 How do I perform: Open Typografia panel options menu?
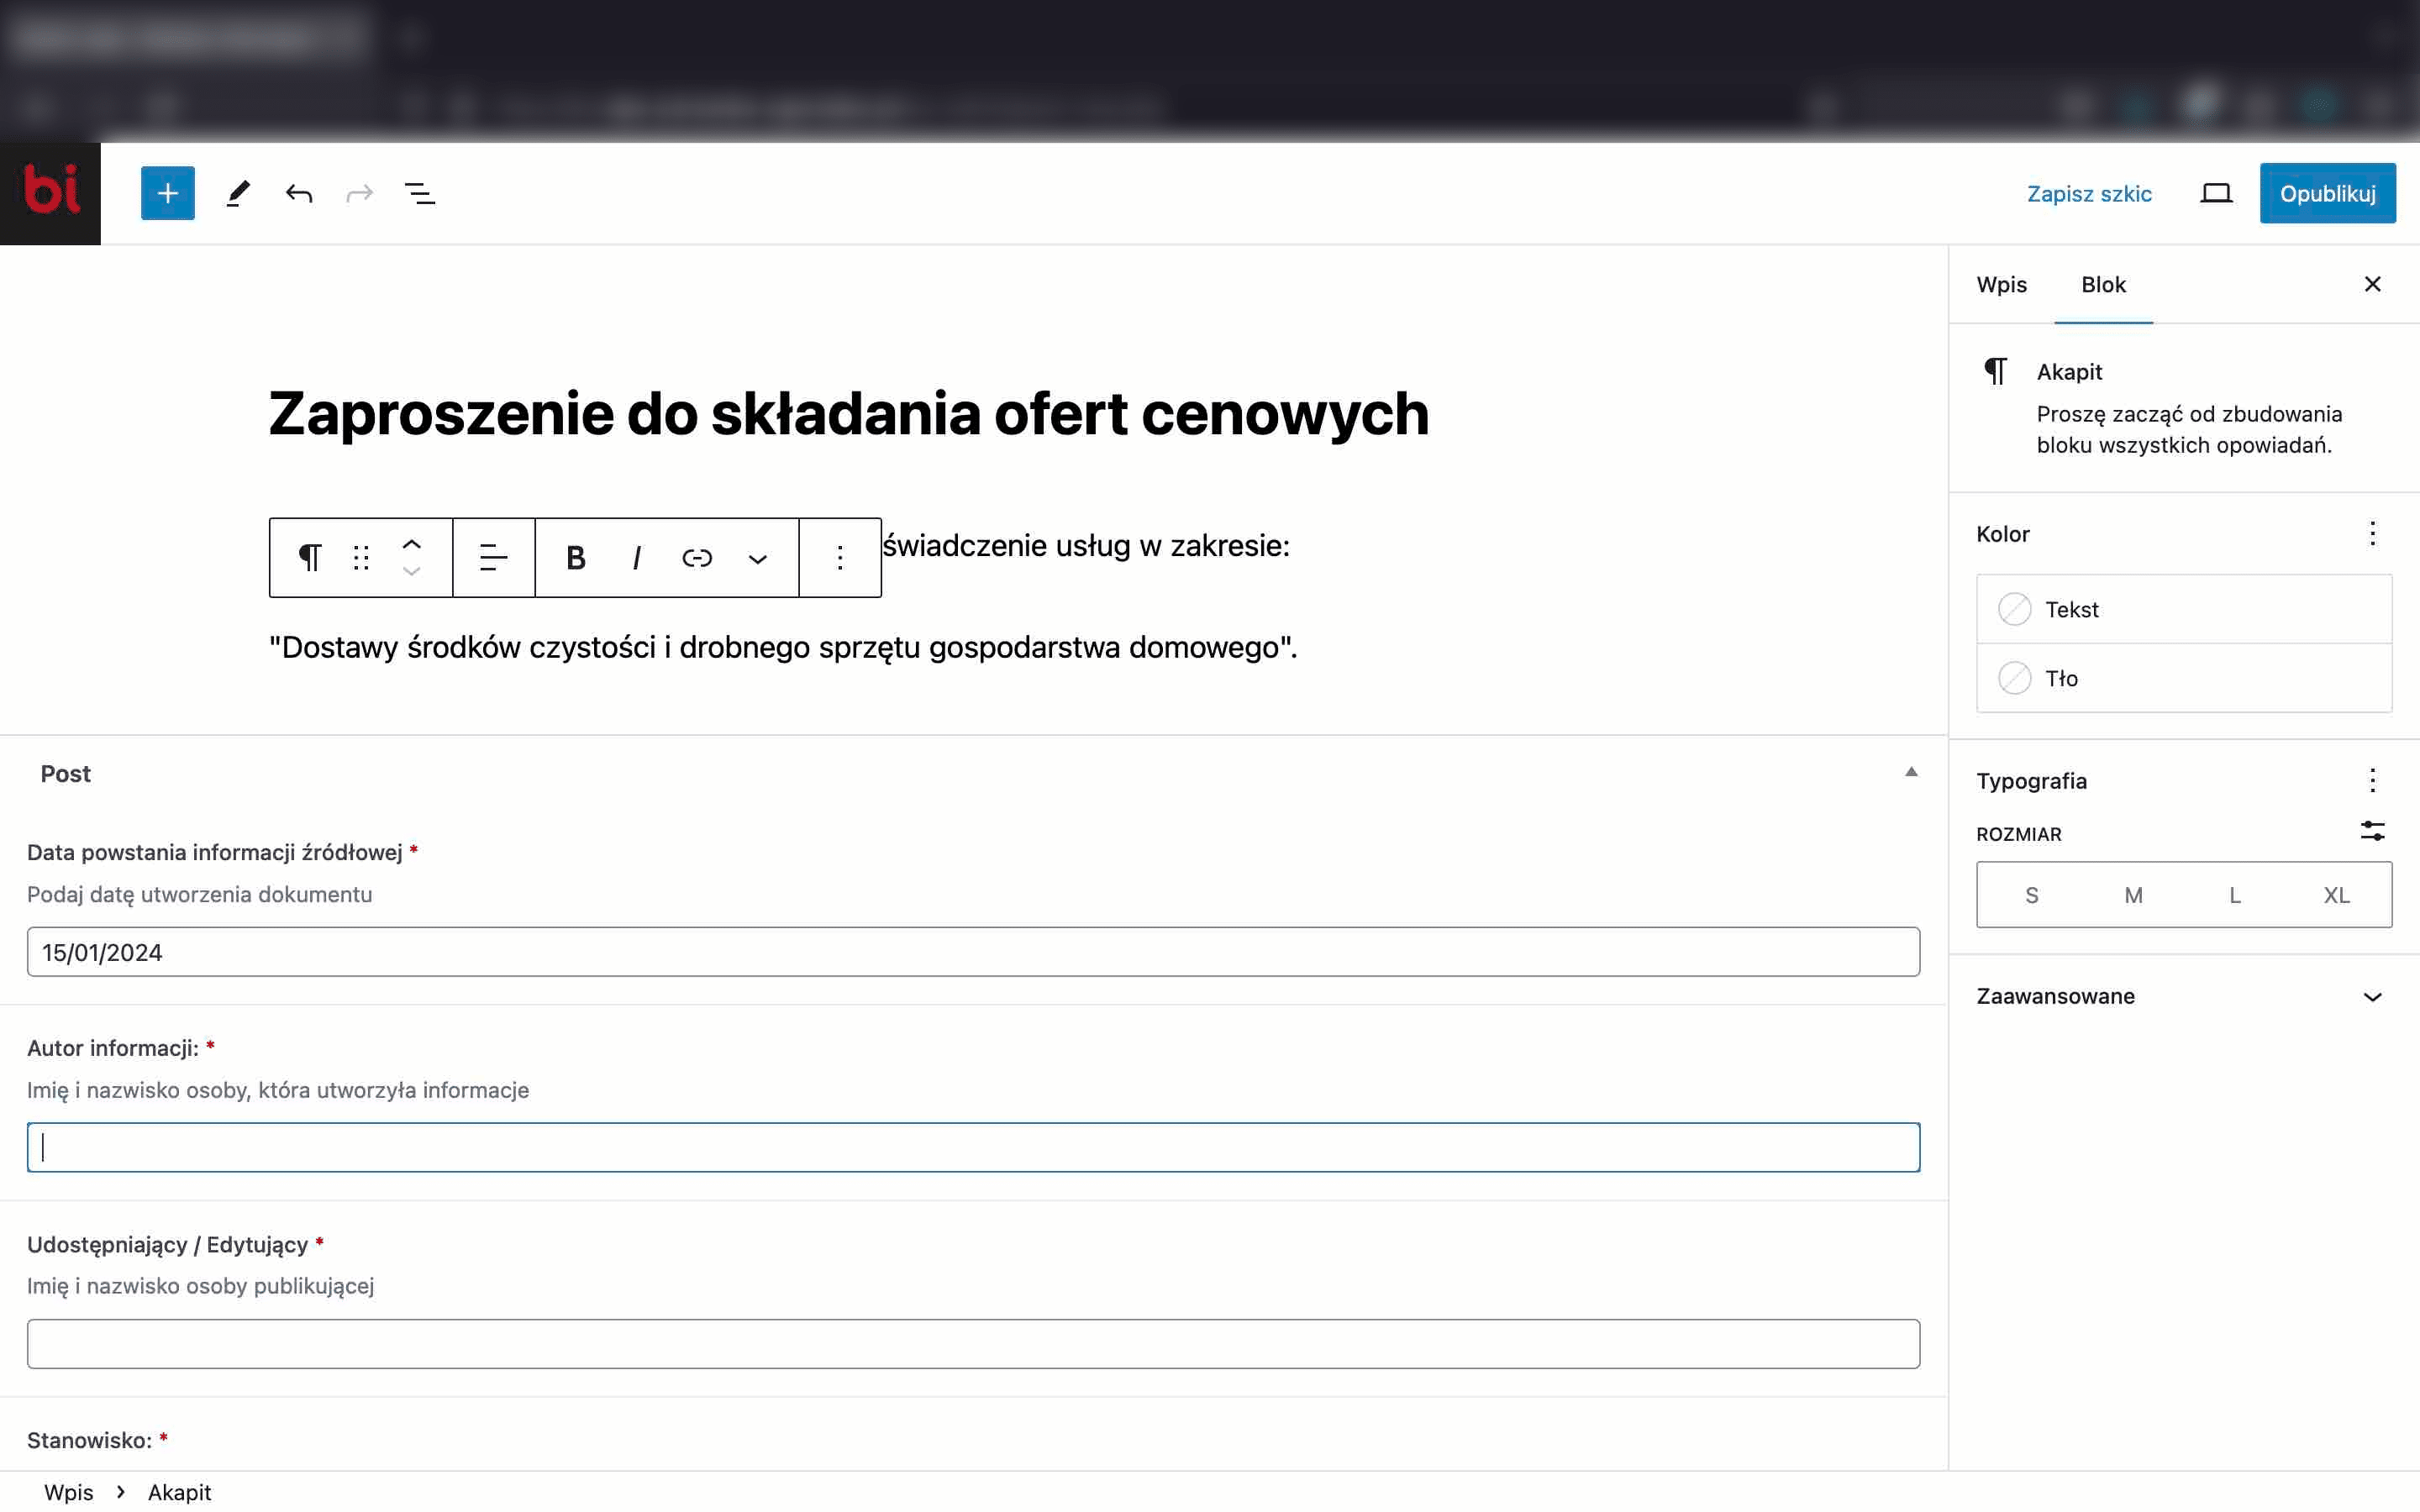coord(2372,780)
